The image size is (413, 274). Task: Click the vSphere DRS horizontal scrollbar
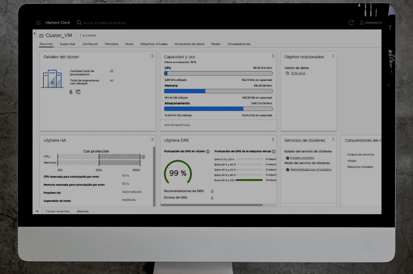pos(211,205)
